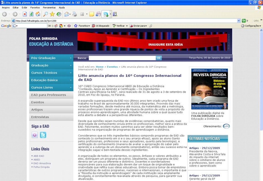Viewport: 263px width, 181px height.
Task: Open the Arquivo menu
Action: 6,7
